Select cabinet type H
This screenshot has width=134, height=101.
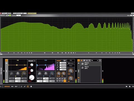click(65, 81)
